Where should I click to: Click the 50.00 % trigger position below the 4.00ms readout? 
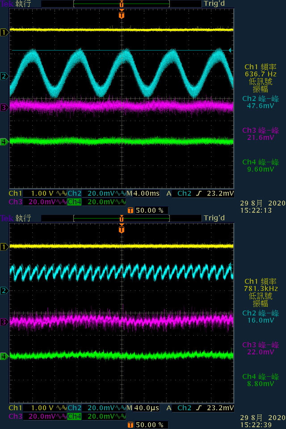click(x=150, y=210)
